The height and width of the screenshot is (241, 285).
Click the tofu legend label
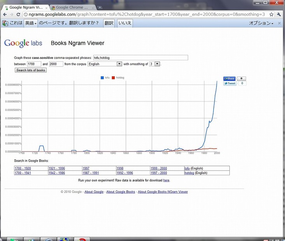(x=107, y=78)
